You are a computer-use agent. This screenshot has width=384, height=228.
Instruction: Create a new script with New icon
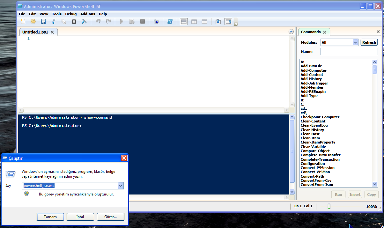point(23,21)
